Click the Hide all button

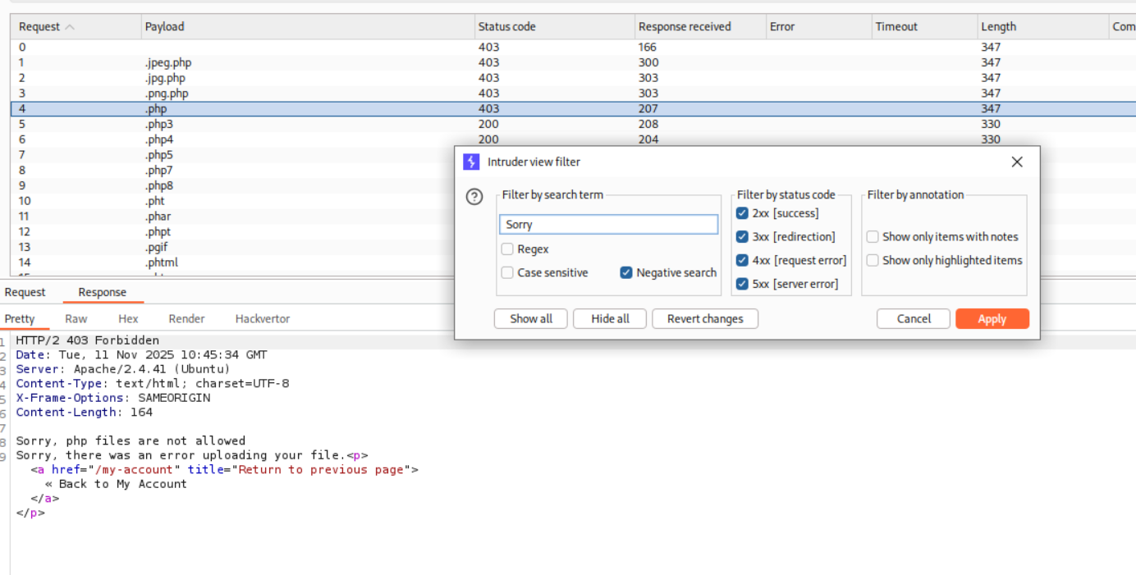coord(609,318)
